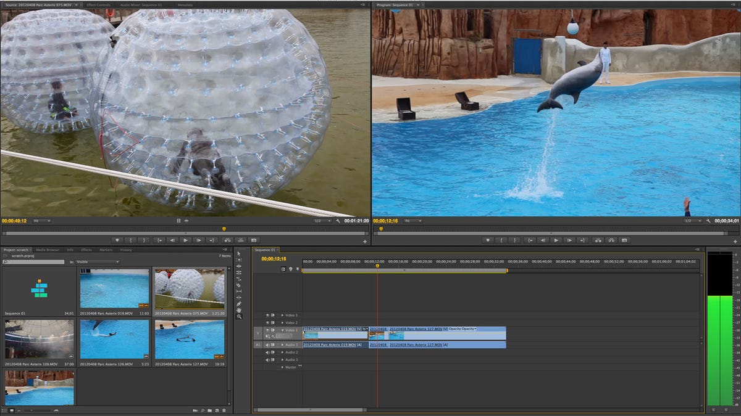
Task: Mute the Audio 2 track speaker toggle
Action: (x=267, y=352)
